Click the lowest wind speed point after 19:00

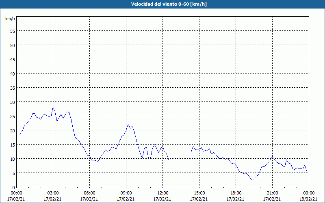(x=252, y=180)
